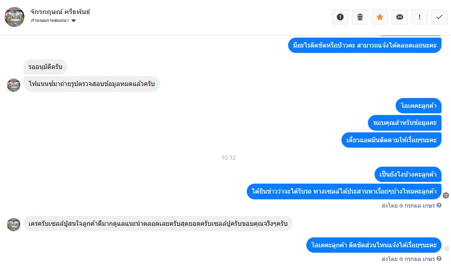
Task: Click the first ส่งโดย กรกมล เกษร sender label
Action: [x=408, y=206]
